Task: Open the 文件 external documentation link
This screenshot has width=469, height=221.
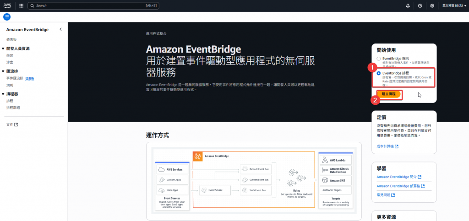Action: pyautogui.click(x=12, y=124)
